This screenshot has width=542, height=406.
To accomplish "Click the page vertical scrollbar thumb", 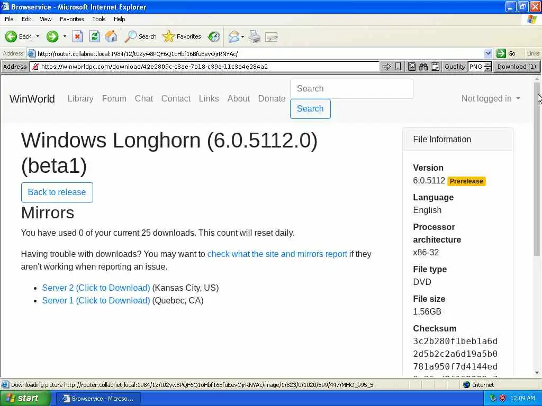I will (x=537, y=169).
